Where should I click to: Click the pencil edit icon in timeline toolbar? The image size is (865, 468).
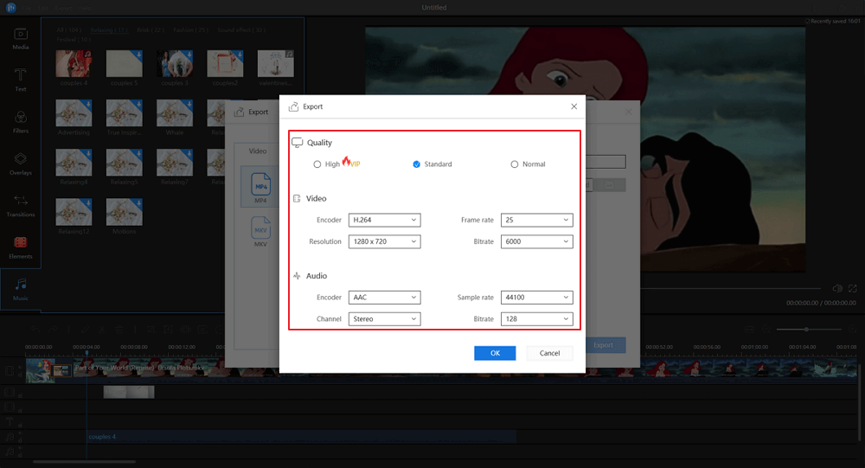[x=86, y=330]
